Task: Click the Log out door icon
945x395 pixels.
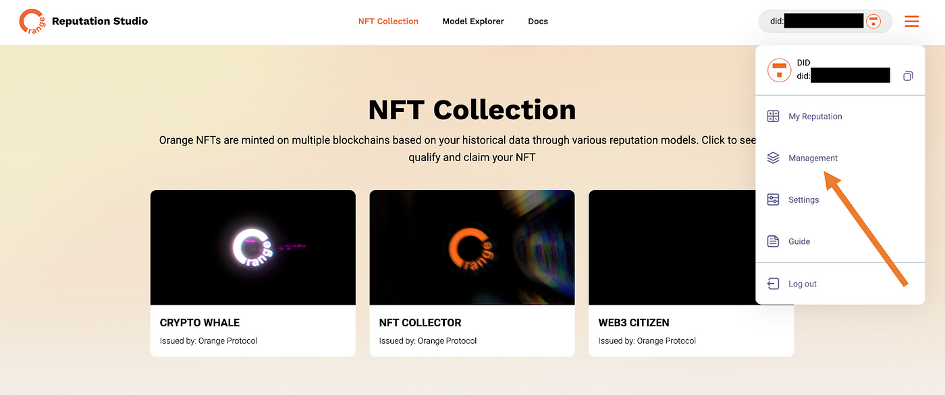Action: (x=774, y=284)
